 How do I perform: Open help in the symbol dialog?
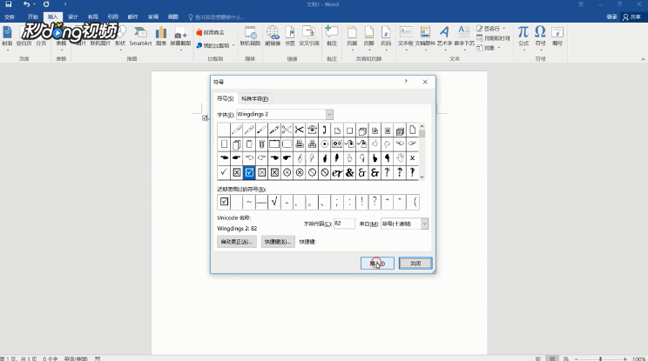click(406, 82)
